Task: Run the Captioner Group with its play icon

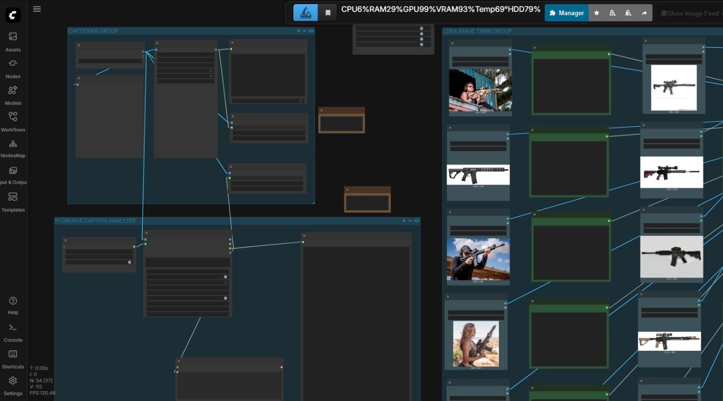Action: point(299,31)
